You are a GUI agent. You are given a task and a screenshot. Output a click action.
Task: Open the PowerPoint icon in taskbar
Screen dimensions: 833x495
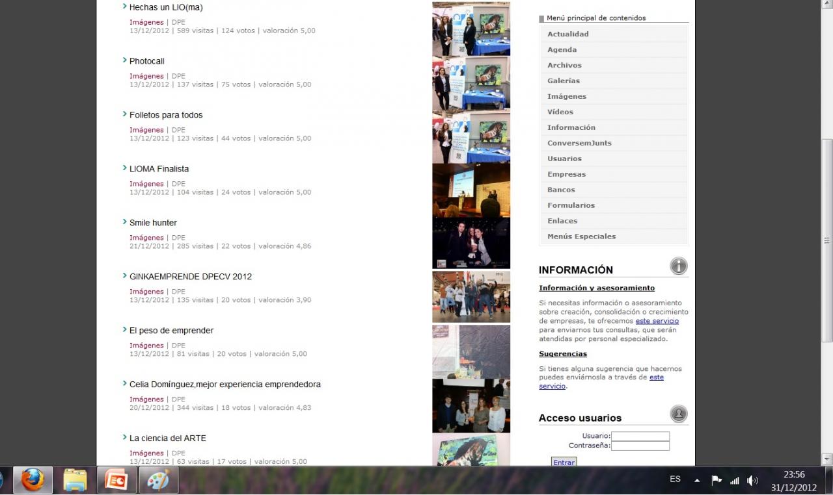[116, 480]
